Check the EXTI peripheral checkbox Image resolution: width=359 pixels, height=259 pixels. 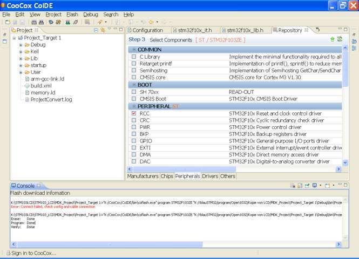(x=134, y=147)
